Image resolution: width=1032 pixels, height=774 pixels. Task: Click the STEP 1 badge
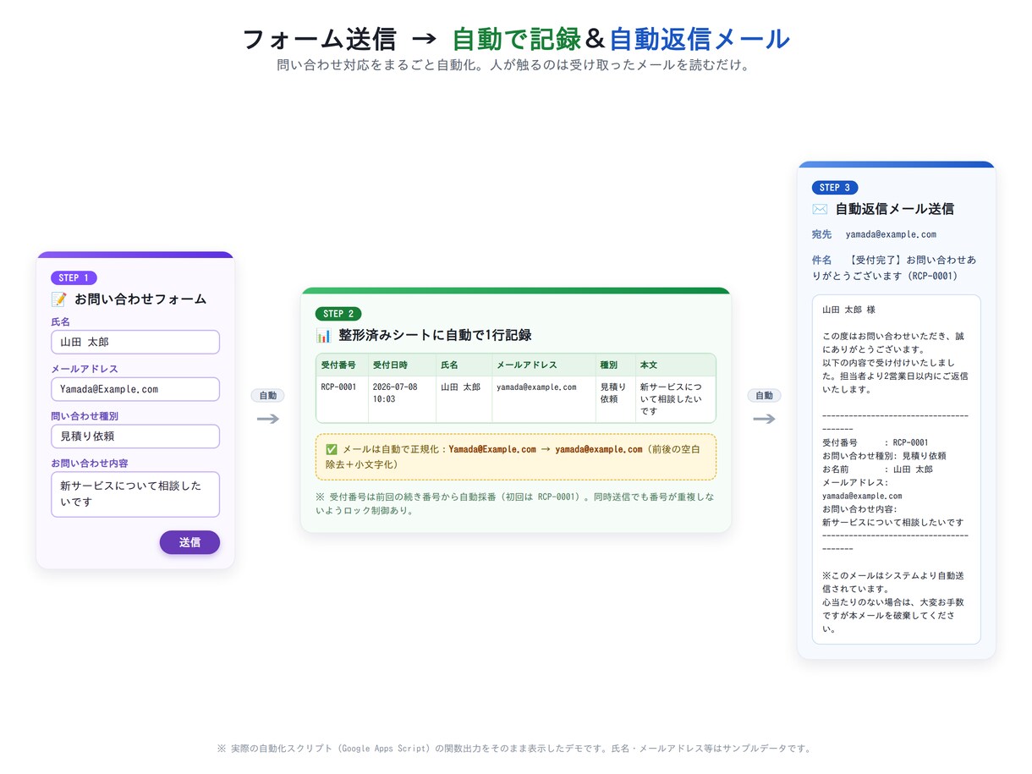click(74, 277)
